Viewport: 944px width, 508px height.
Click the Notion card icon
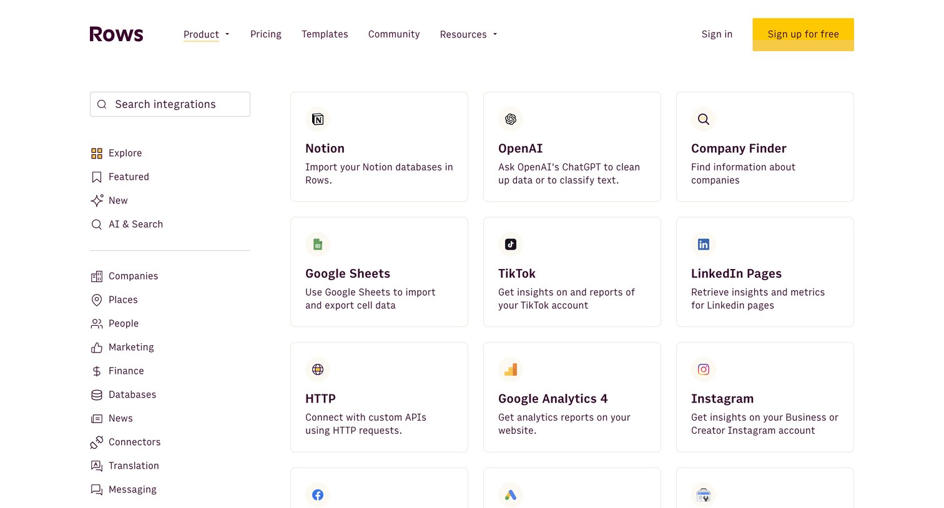318,119
